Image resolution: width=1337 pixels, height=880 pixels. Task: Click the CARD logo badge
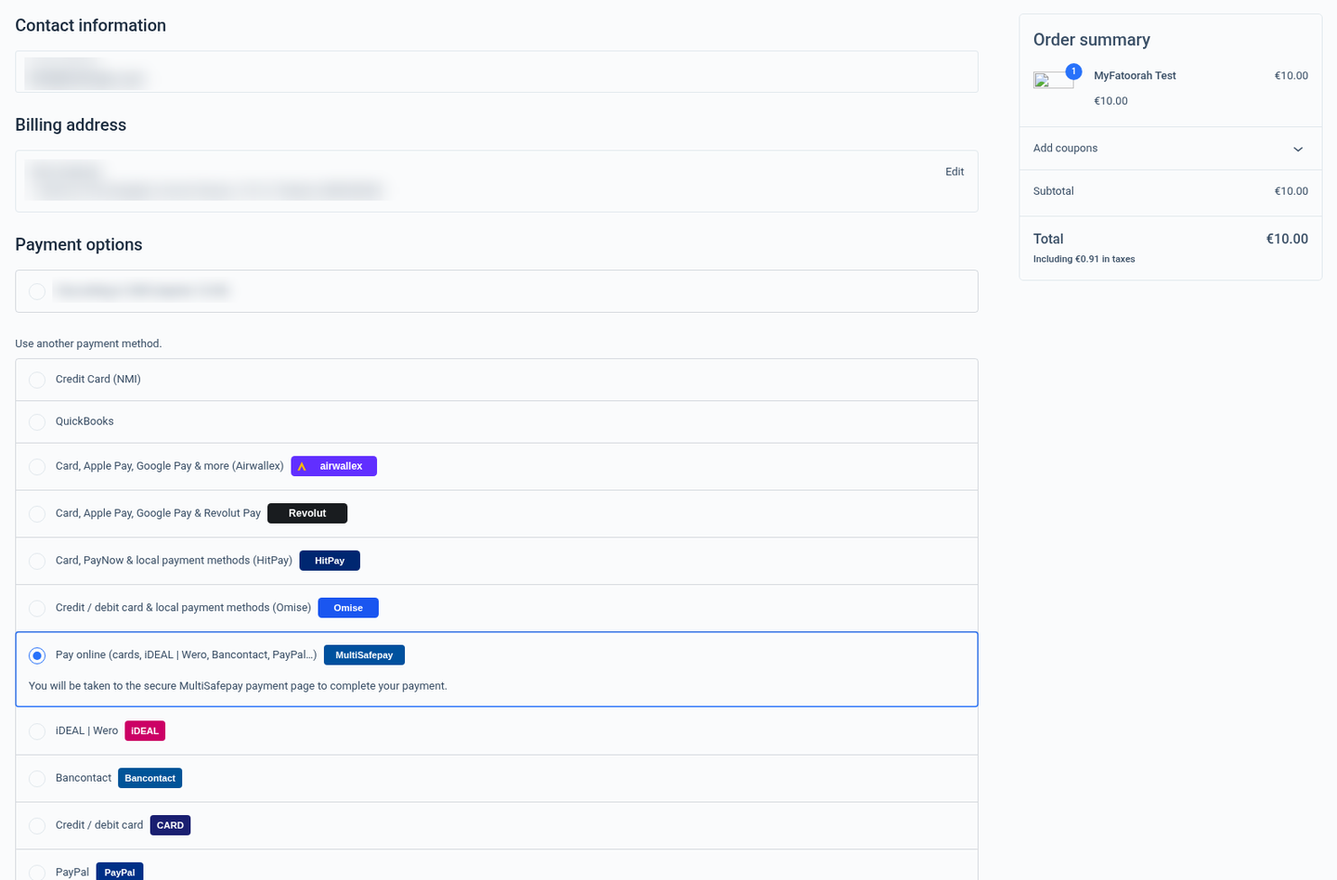(x=170, y=825)
